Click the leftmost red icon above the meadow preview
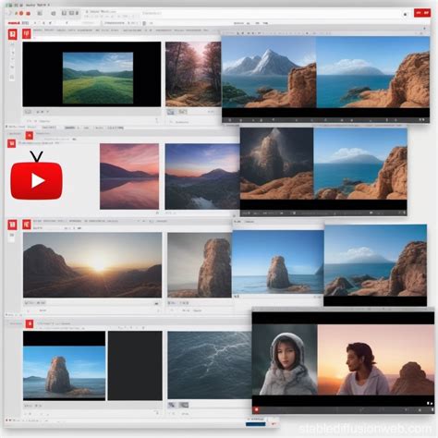 click(13, 34)
